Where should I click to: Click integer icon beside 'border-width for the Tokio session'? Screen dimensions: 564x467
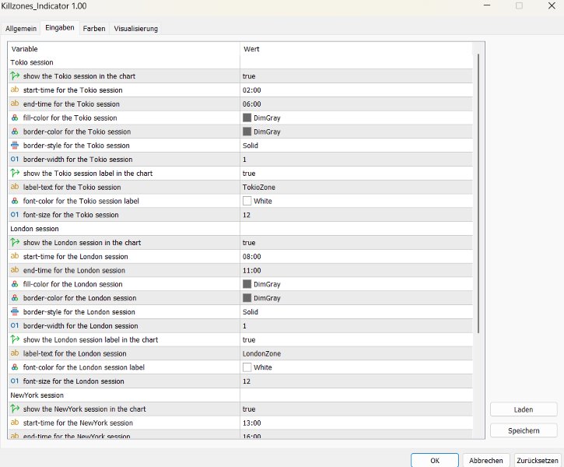[x=15, y=159]
